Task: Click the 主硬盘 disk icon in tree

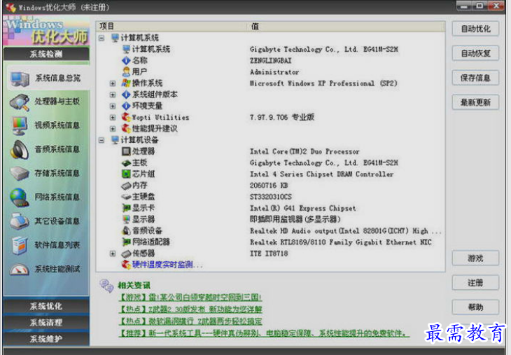Action: tap(126, 197)
